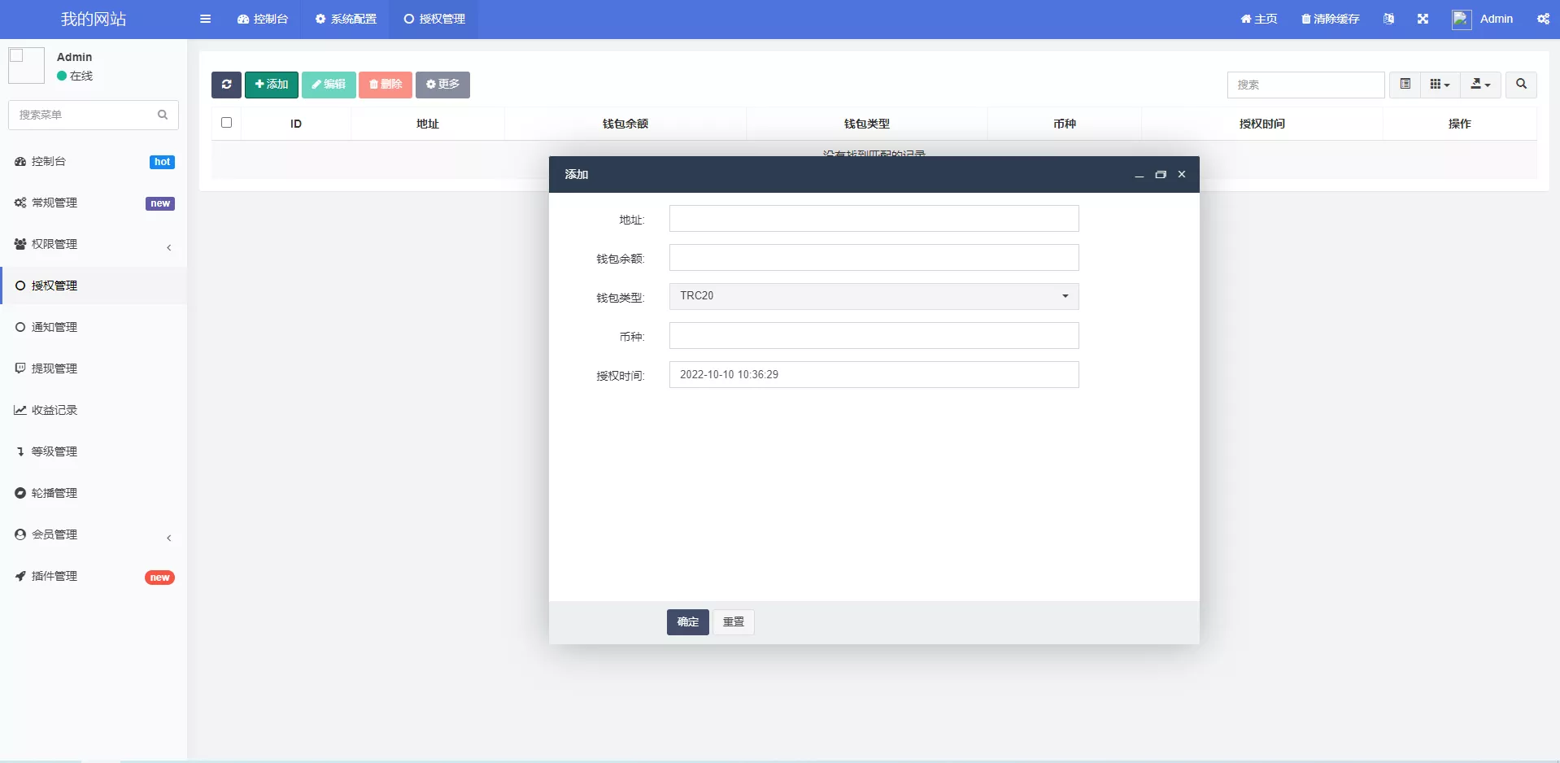Click the settings gears icon at top right
The image size is (1560, 763).
coord(1543,19)
